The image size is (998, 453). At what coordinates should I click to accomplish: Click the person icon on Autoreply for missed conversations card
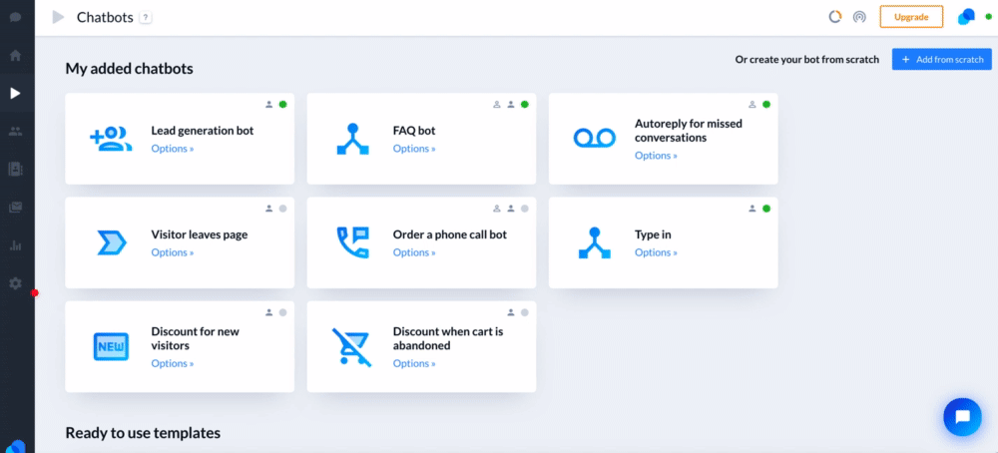click(x=752, y=105)
